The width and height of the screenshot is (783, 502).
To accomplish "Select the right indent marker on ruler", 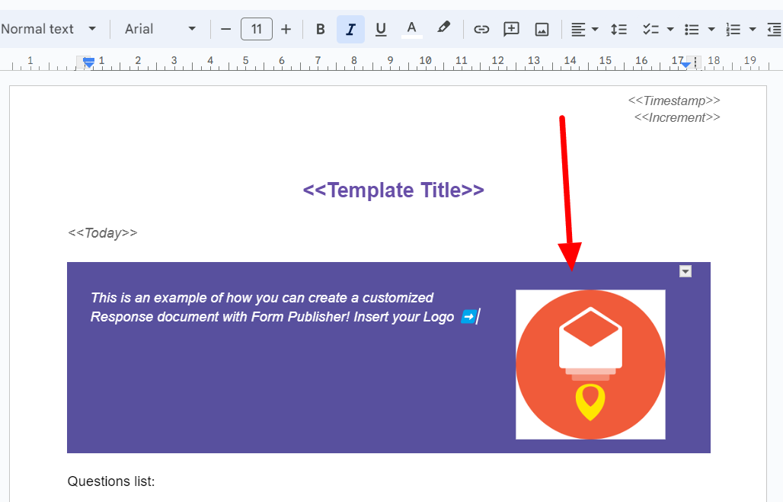I will (x=686, y=65).
